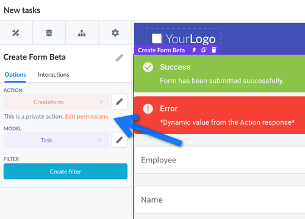The height and width of the screenshot is (219, 305).
Task: Duplicate the Create Form Beta component
Action: (x=204, y=50)
